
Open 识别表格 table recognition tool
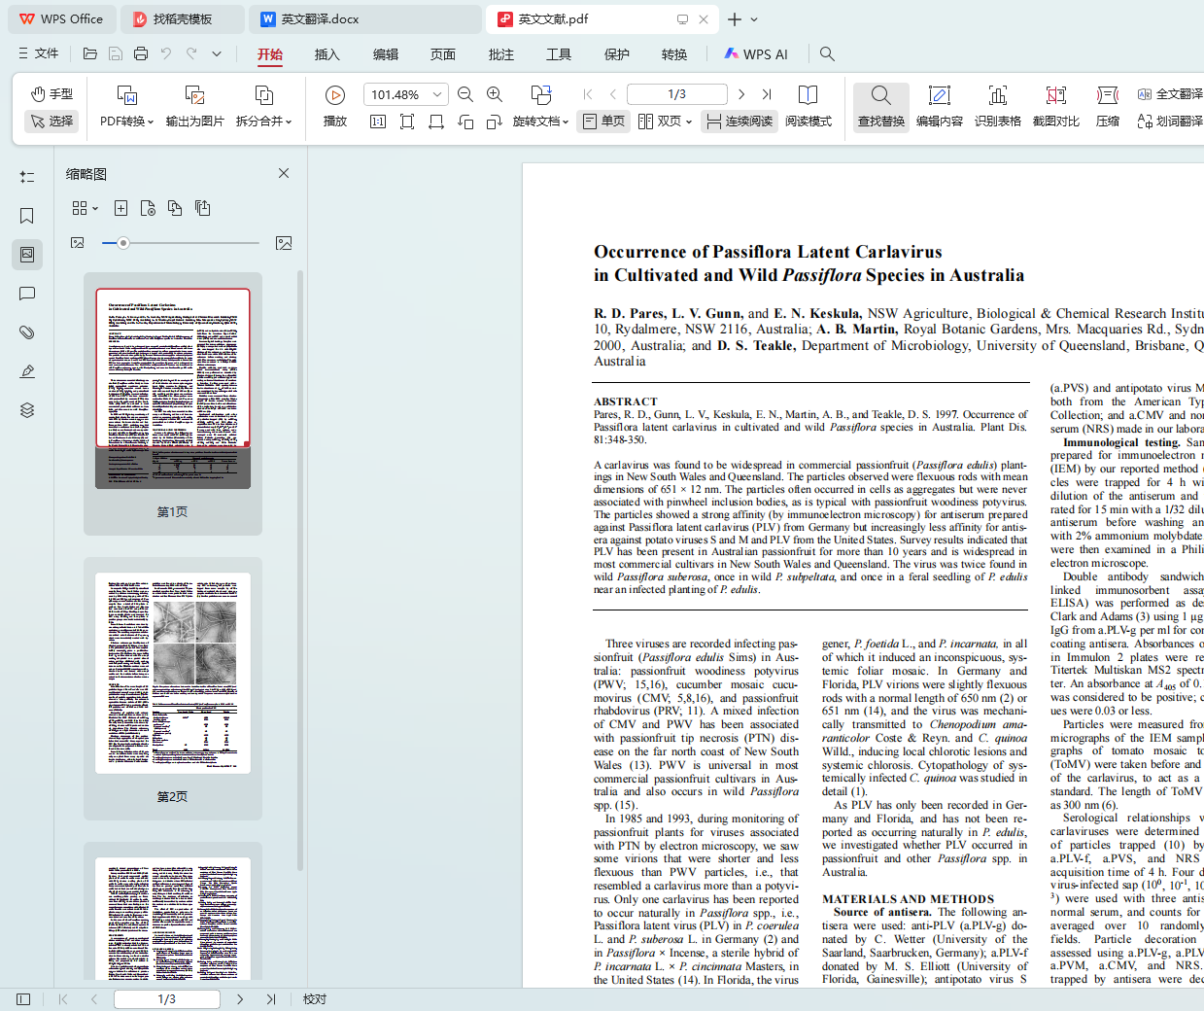(997, 105)
